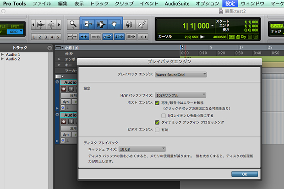Open the AudioSuite menu
284x189 pixels.
click(177, 4)
